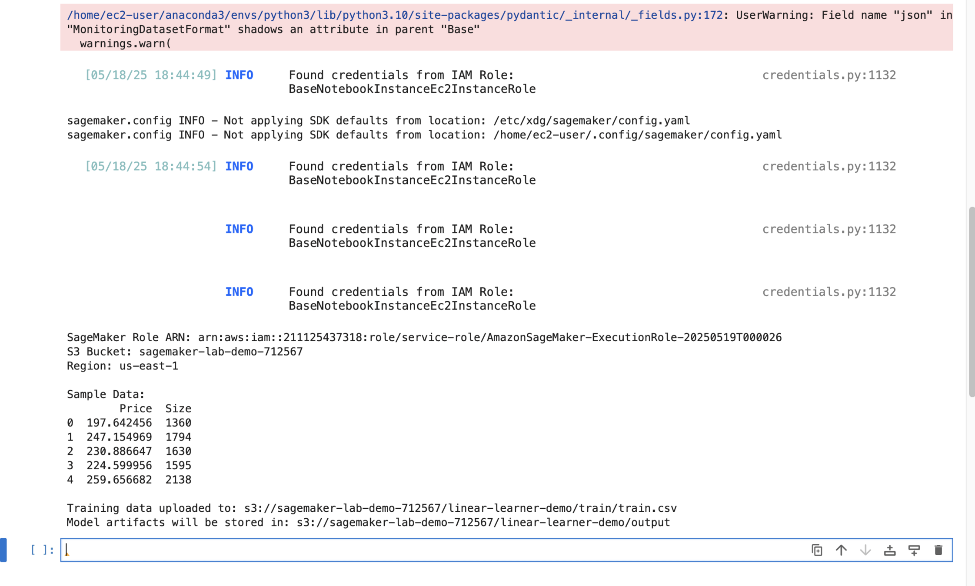This screenshot has height=586, width=975.
Task: Click the INFO label beside 18:44:54
Action: click(239, 166)
